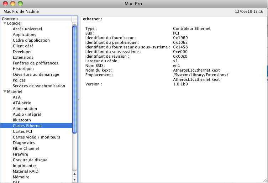The width and height of the screenshot is (268, 183).
Task: Select Matériel RAID item
Action: (x=26, y=171)
